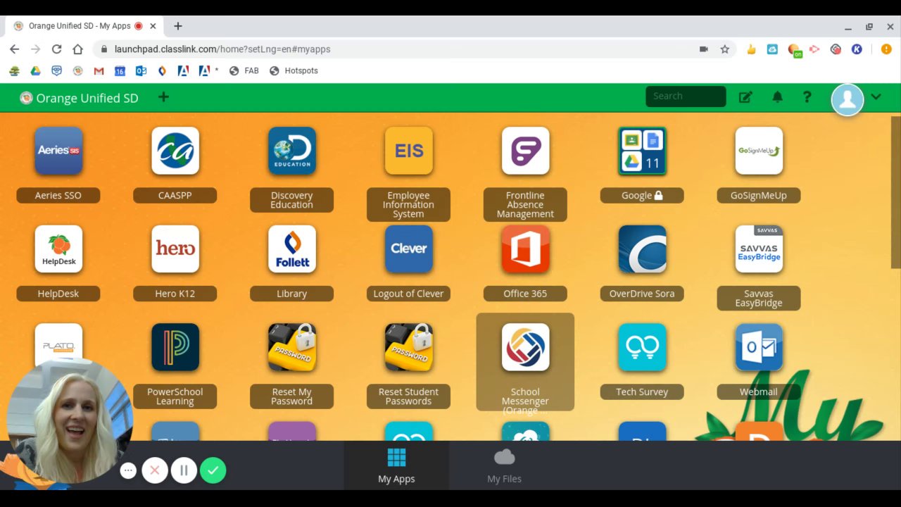
Task: Click the edit pencil icon in the header
Action: coord(745,97)
